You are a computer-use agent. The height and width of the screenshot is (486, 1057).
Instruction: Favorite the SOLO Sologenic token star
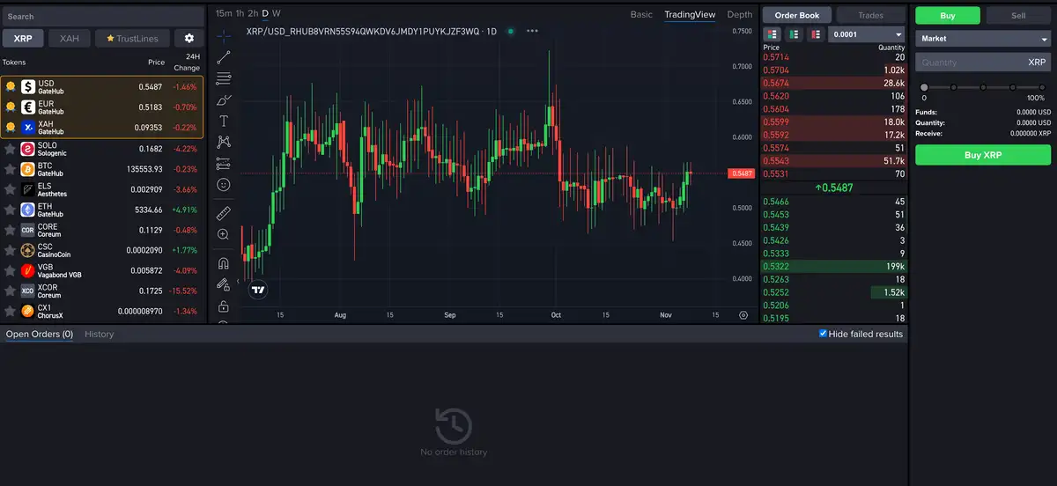11,149
